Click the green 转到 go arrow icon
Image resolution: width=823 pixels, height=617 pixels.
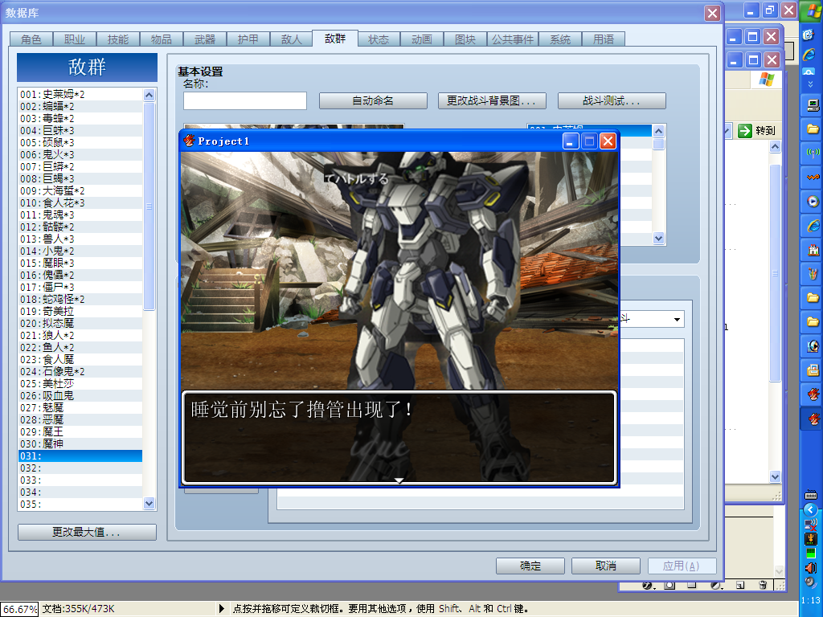click(x=745, y=131)
